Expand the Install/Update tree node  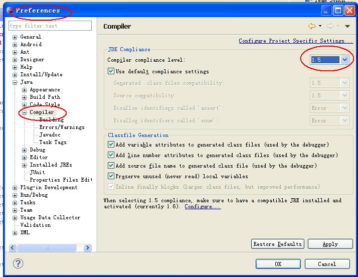coord(15,75)
